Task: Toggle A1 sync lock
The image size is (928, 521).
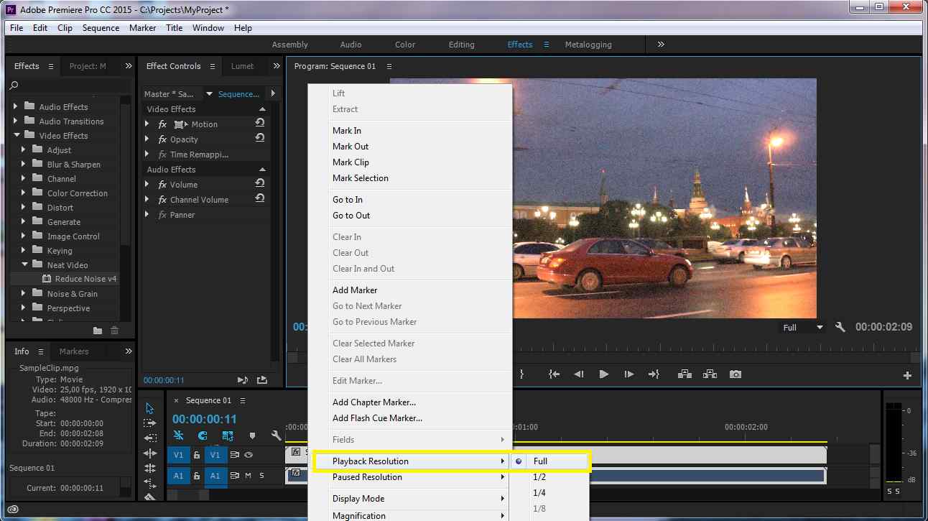Action: coord(234,475)
